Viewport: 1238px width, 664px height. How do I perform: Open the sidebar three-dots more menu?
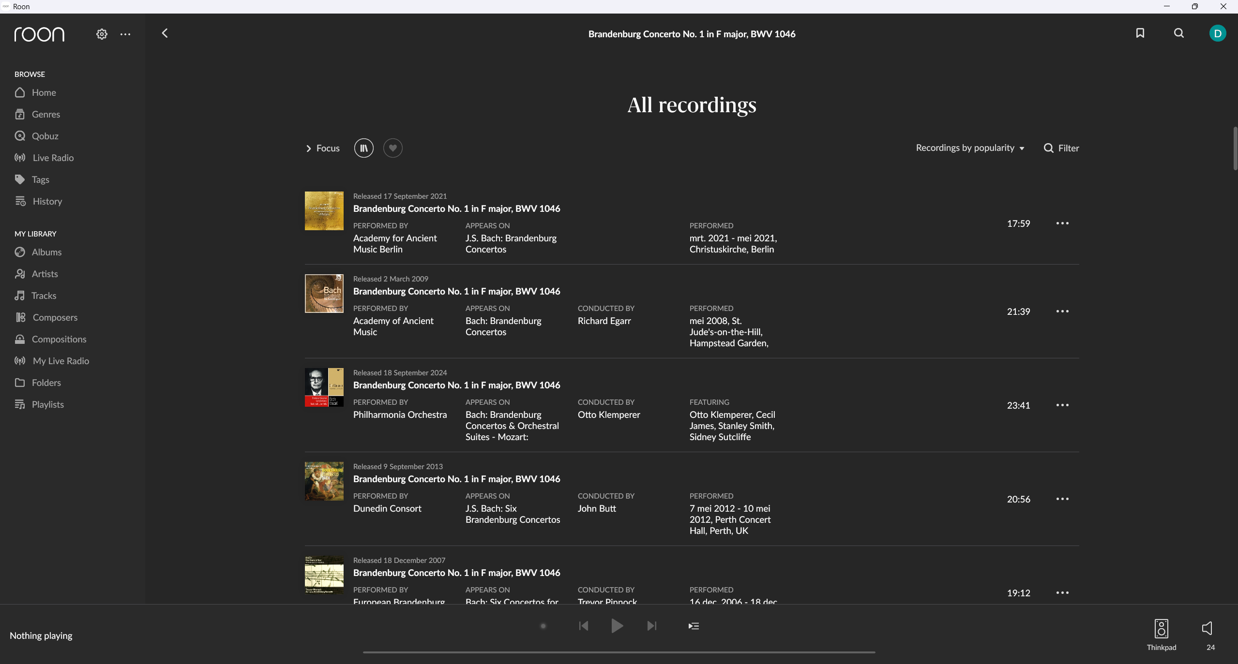[125, 34]
